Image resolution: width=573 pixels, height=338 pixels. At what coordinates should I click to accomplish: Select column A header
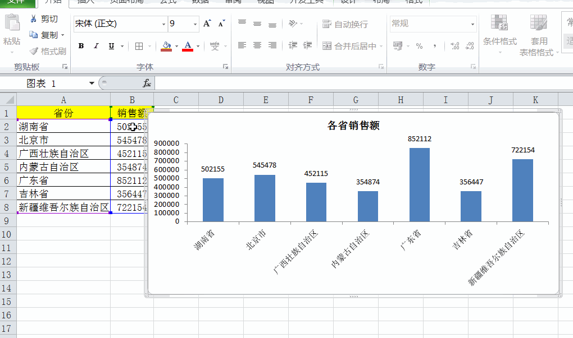[x=63, y=100]
